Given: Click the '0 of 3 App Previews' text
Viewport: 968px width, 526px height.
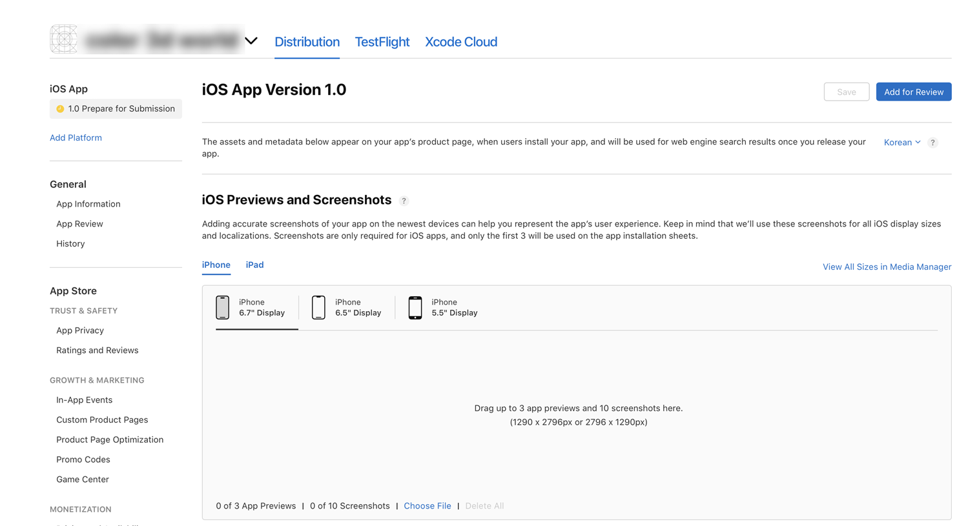Looking at the screenshot, I should 256,506.
